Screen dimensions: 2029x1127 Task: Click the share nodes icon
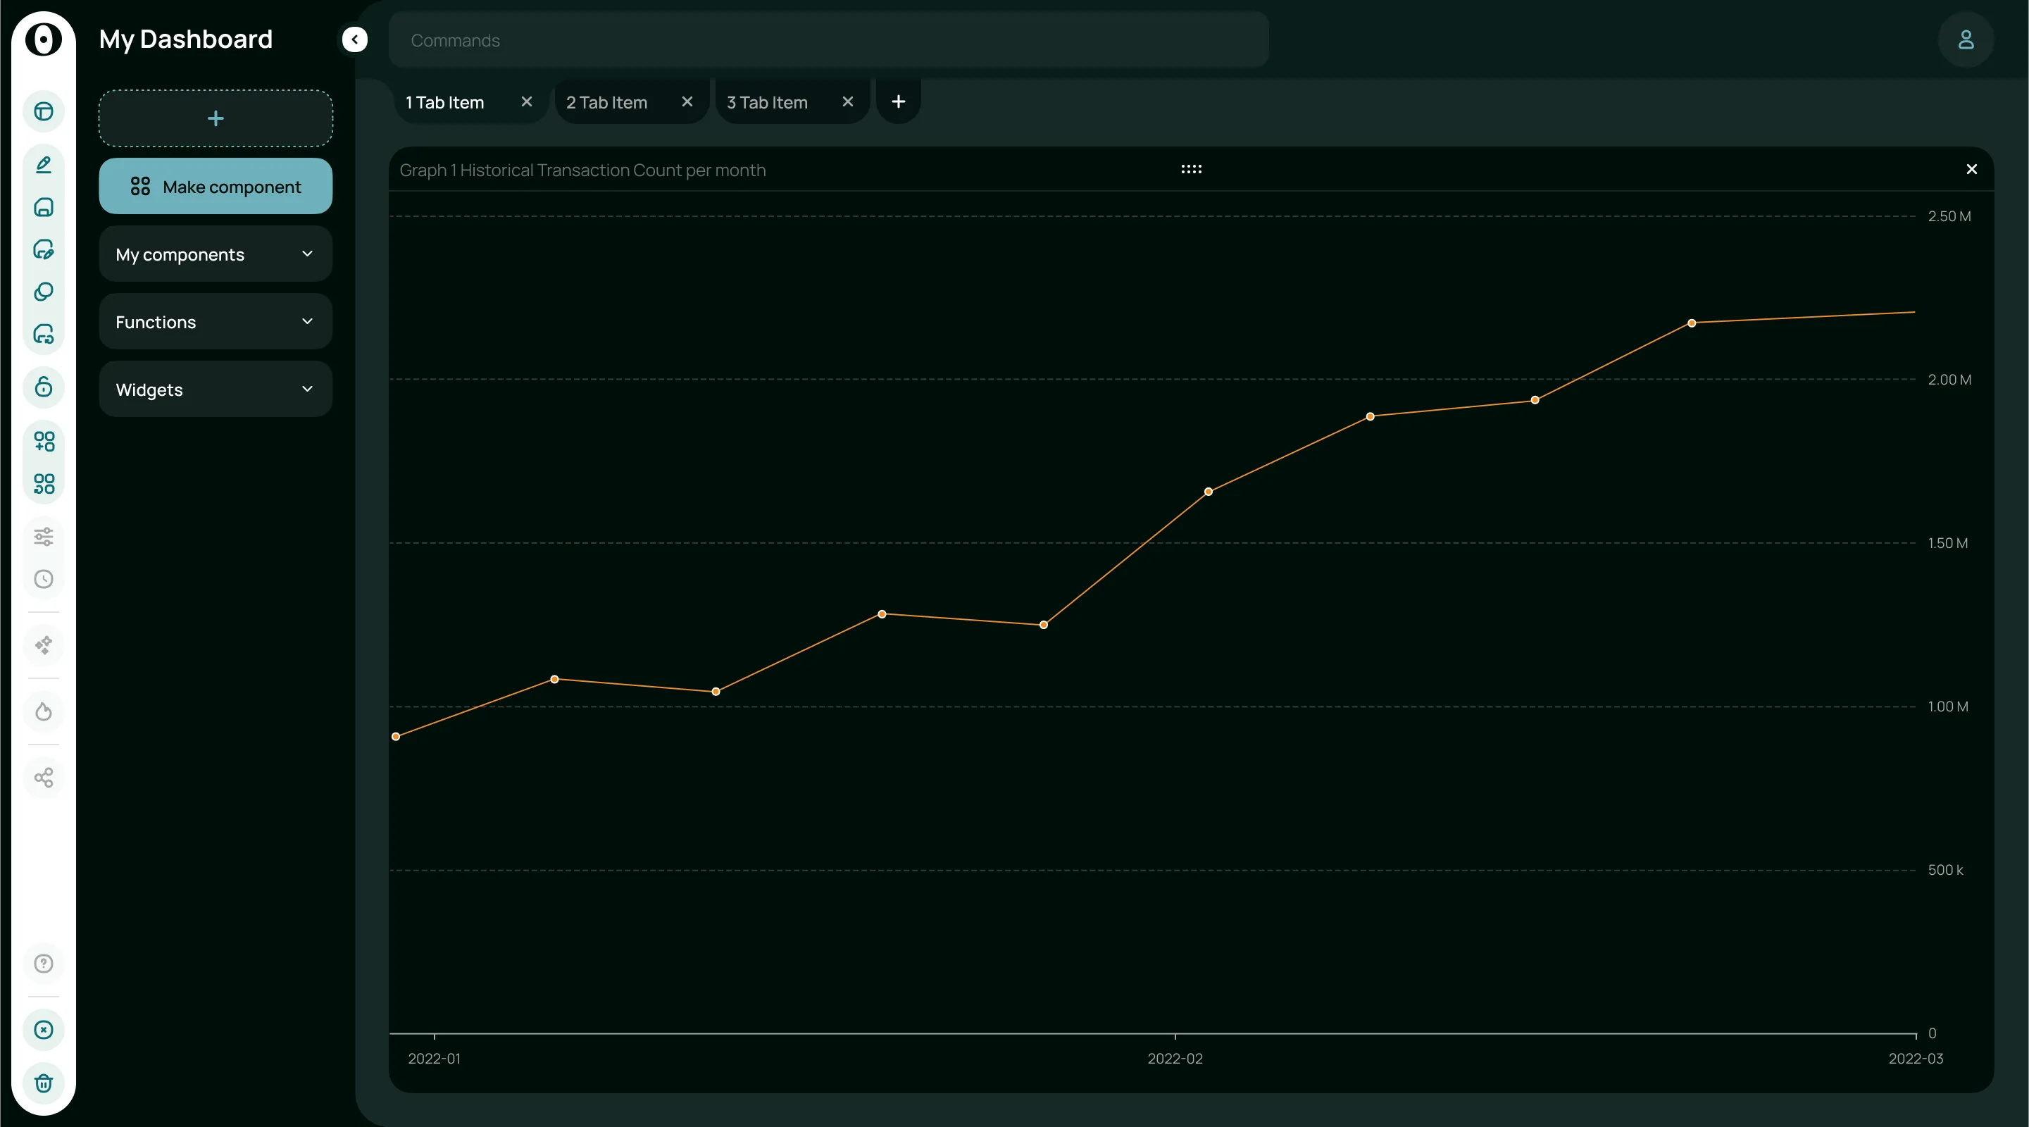click(44, 778)
